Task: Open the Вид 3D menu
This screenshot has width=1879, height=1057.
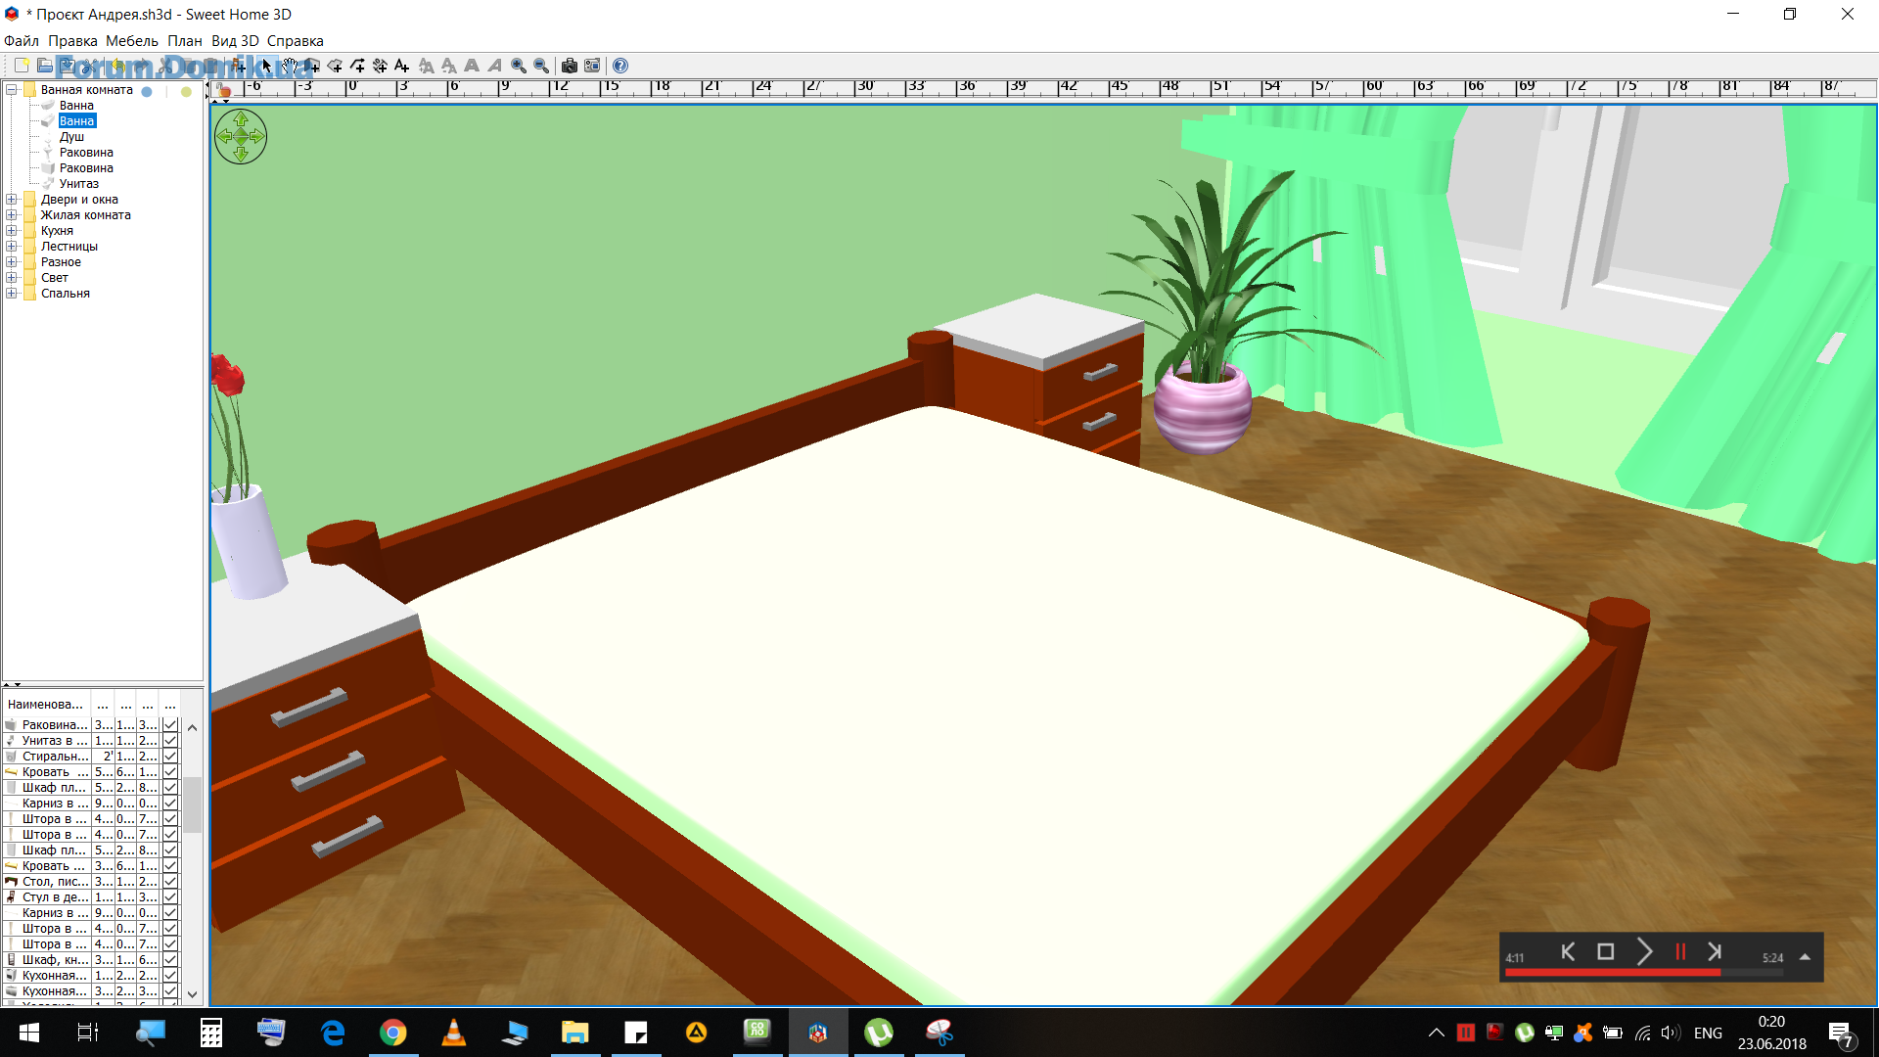Action: click(x=235, y=41)
